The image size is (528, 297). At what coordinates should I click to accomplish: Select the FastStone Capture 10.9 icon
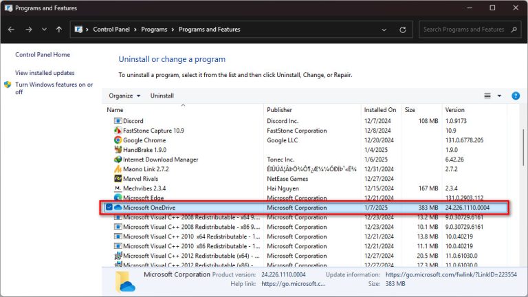(x=118, y=131)
